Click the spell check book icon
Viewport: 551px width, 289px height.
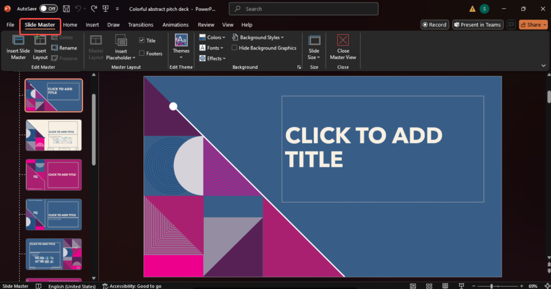(x=38, y=286)
